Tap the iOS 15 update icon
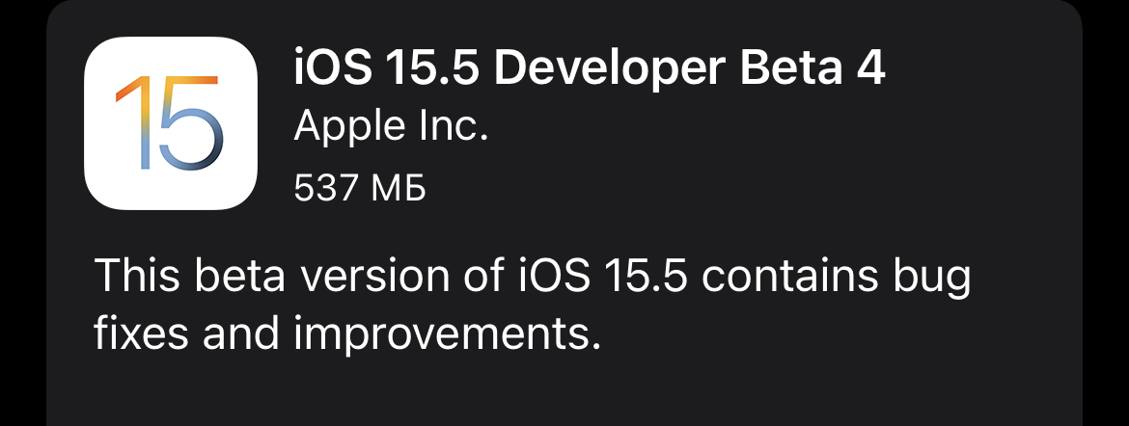 [x=171, y=123]
